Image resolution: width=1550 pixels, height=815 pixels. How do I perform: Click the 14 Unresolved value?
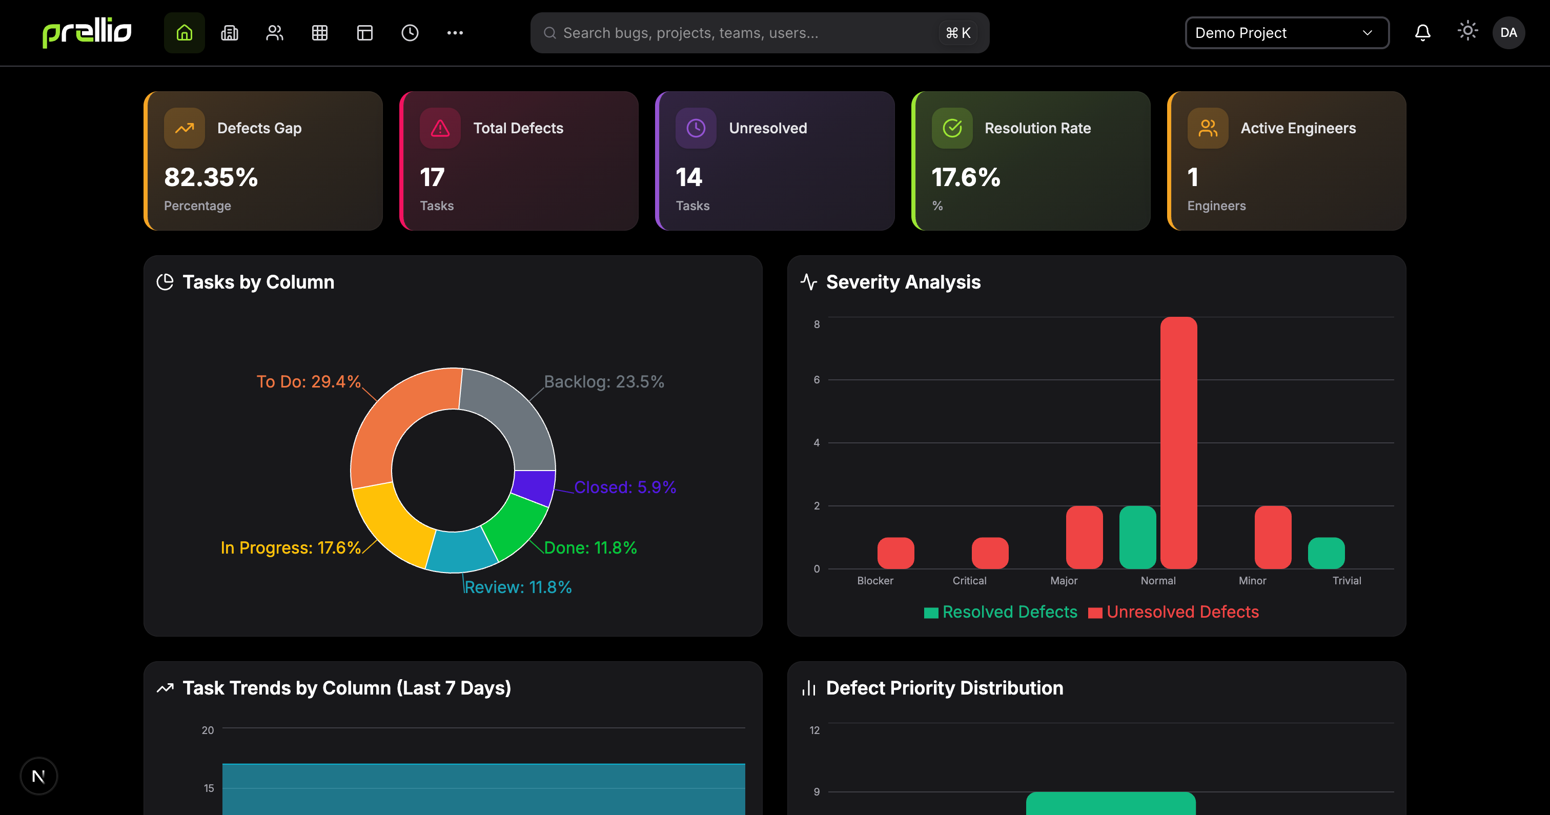pos(689,177)
